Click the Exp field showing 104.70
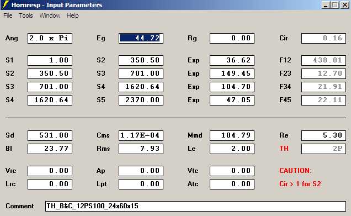Image resolution: width=351 pixels, height=216 pixels. [232, 87]
